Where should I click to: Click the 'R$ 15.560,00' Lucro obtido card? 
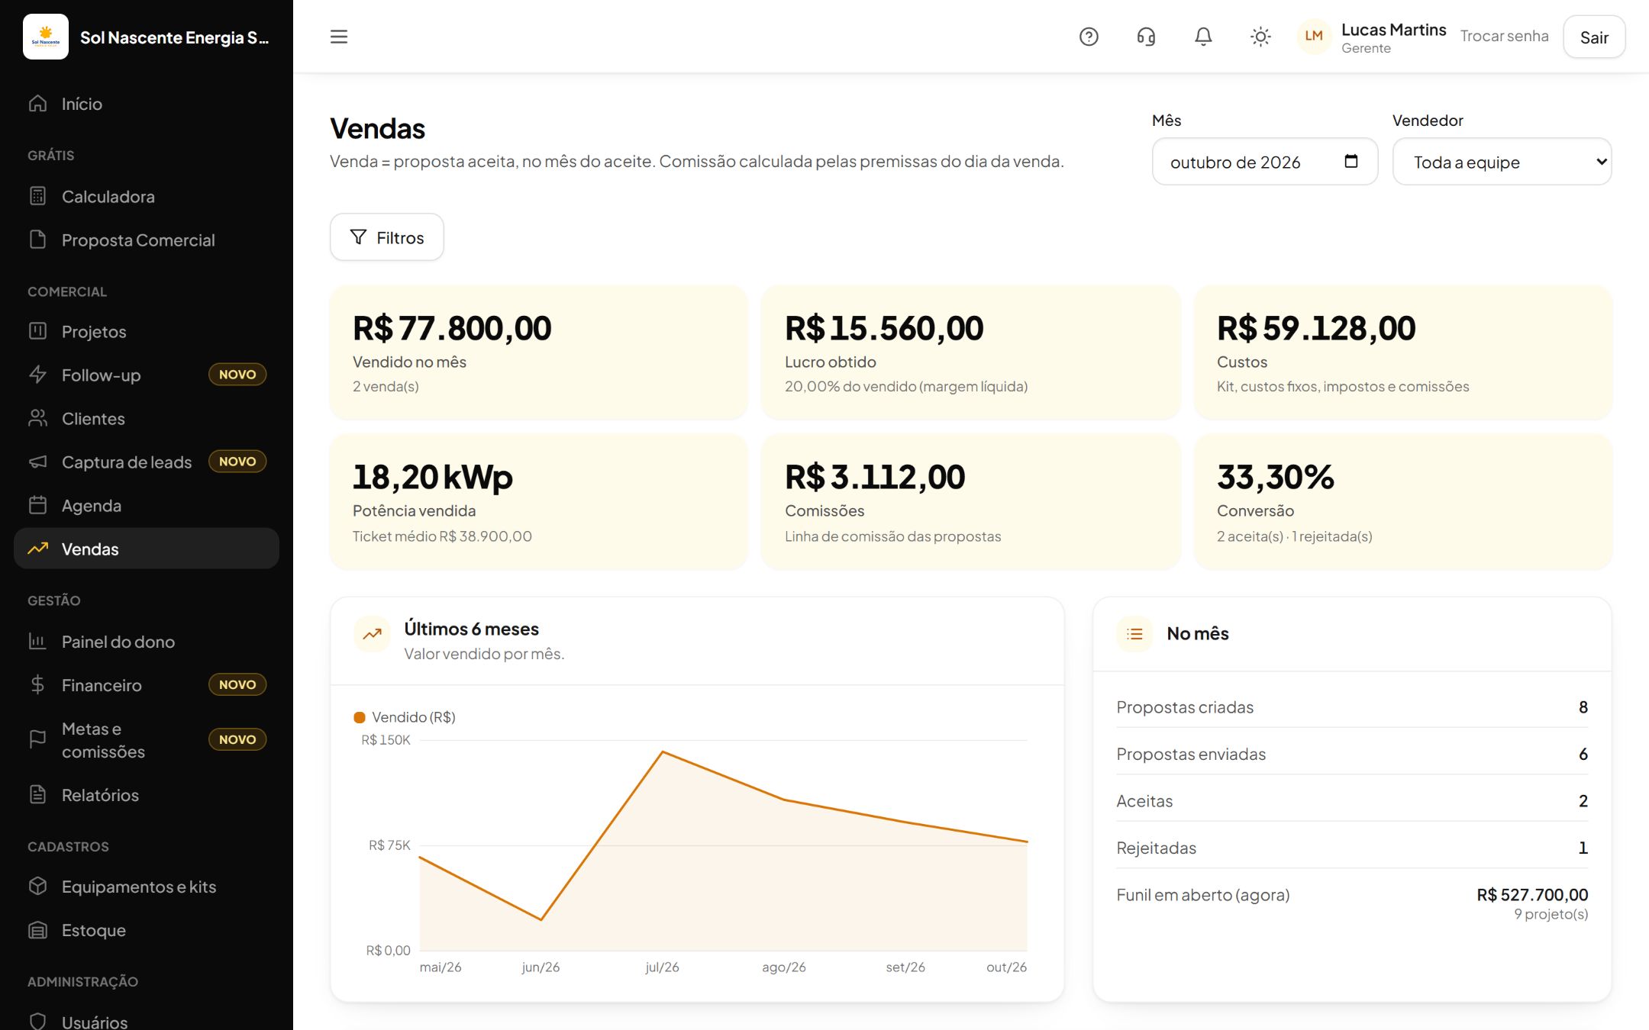pyautogui.click(x=970, y=352)
